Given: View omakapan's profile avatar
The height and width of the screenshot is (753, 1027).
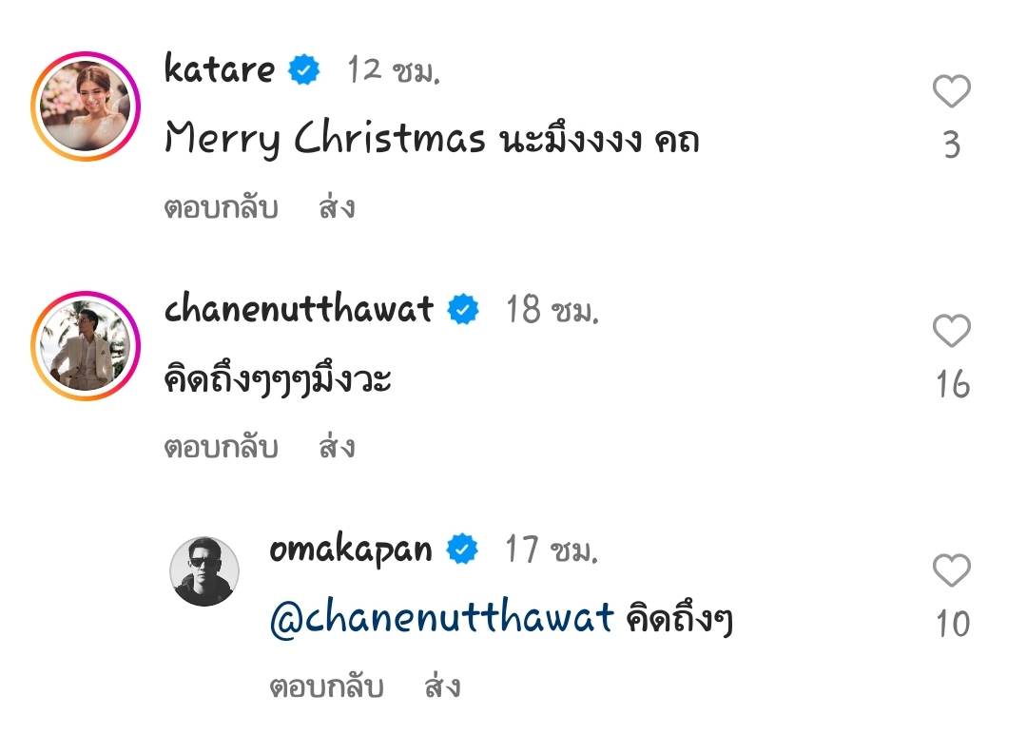Looking at the screenshot, I should pyautogui.click(x=204, y=571).
